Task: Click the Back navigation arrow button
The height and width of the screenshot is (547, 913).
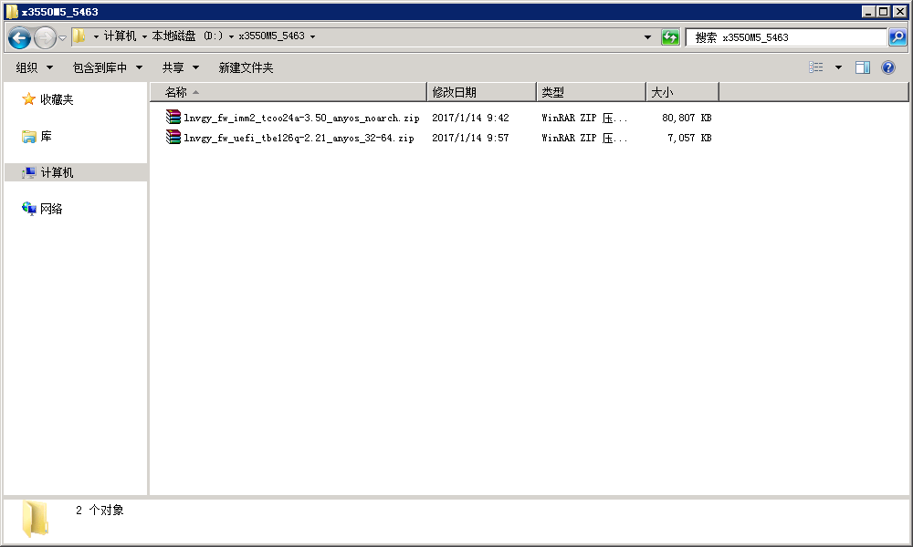Action: [19, 37]
